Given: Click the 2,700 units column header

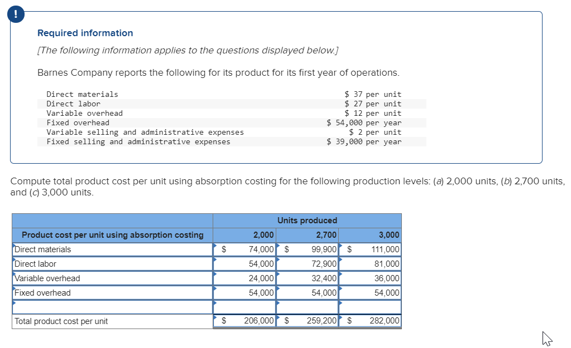Looking at the screenshot, I should (307, 235).
